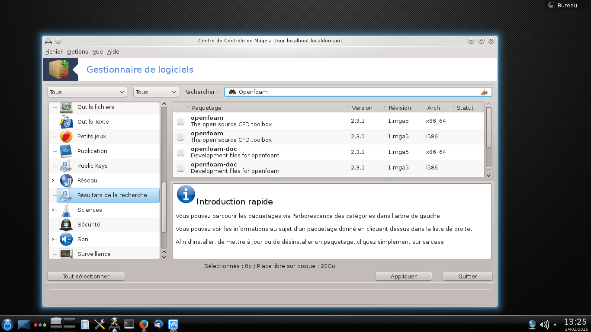591x332 pixels.
Task: Open the Options menu
Action: 77,51
